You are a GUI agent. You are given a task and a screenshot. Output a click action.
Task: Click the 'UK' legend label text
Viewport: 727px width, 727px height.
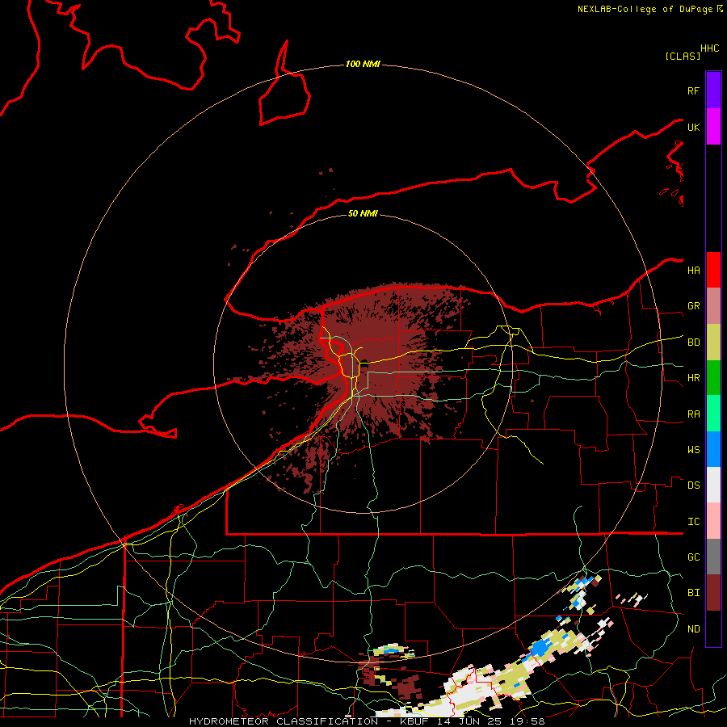(694, 127)
